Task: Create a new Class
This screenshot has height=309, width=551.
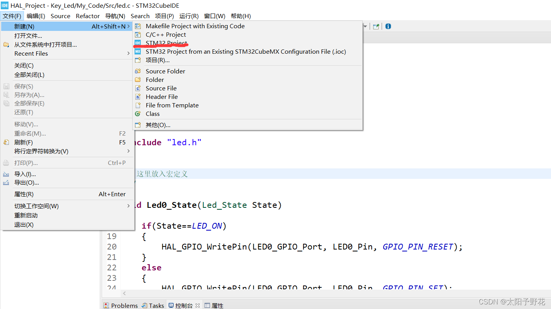Action: [x=247, y=114]
